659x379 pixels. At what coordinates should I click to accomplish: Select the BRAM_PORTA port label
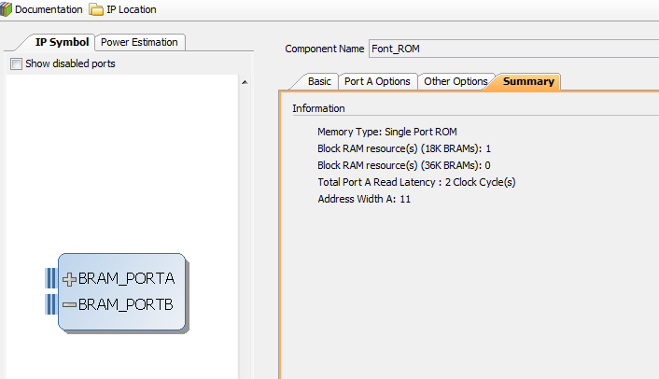click(126, 278)
